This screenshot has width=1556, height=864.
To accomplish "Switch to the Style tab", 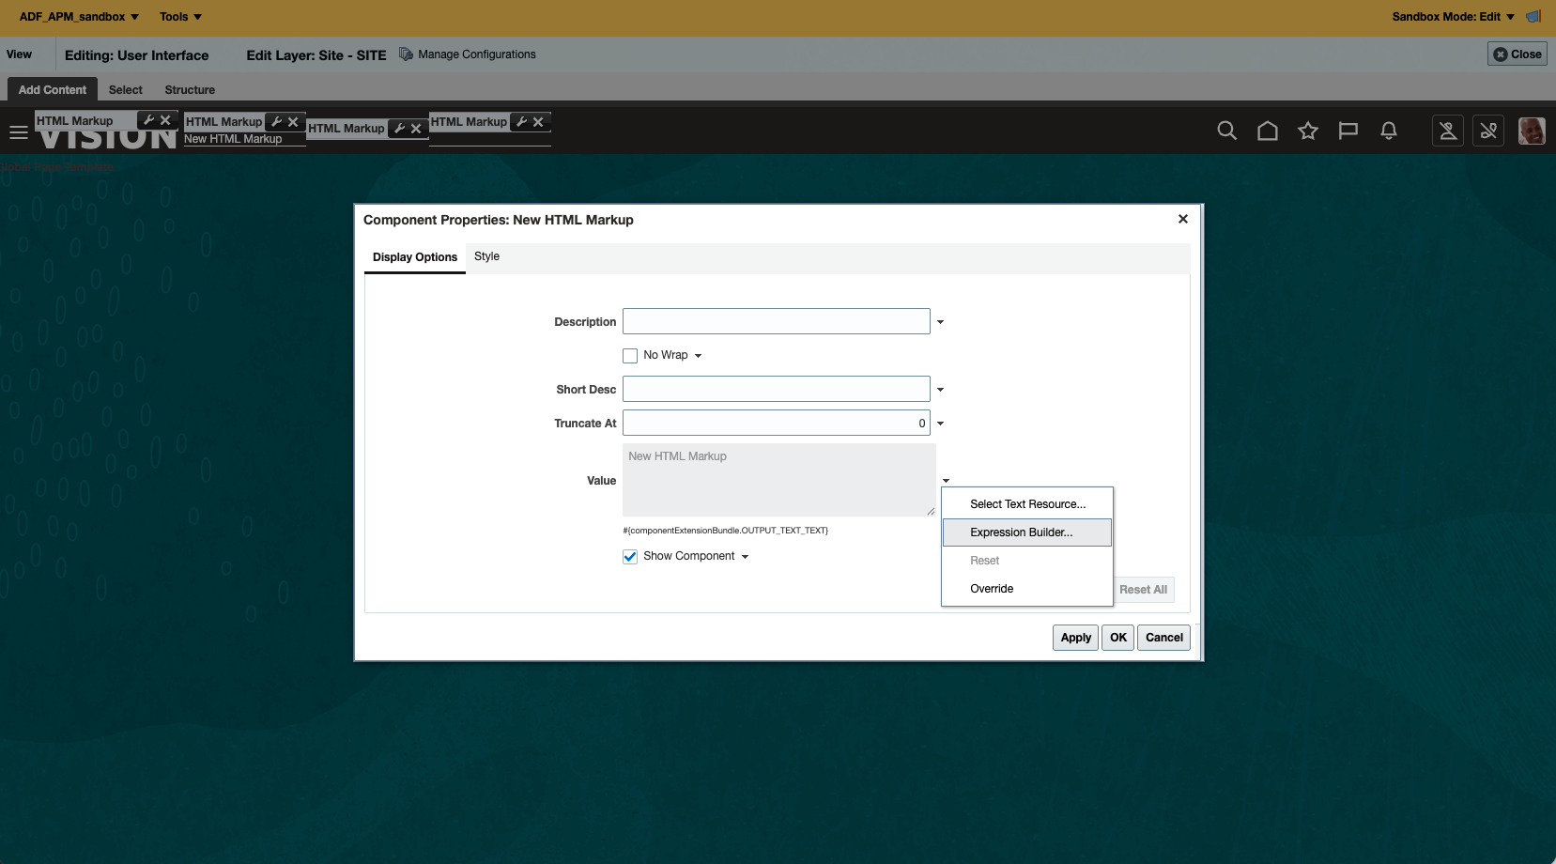I will coord(486,255).
